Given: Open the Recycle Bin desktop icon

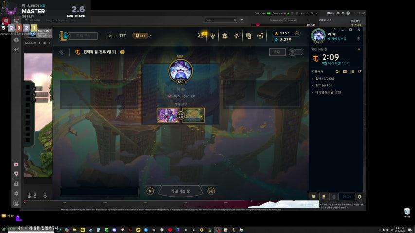Looking at the screenshot, I should click(x=407, y=212).
